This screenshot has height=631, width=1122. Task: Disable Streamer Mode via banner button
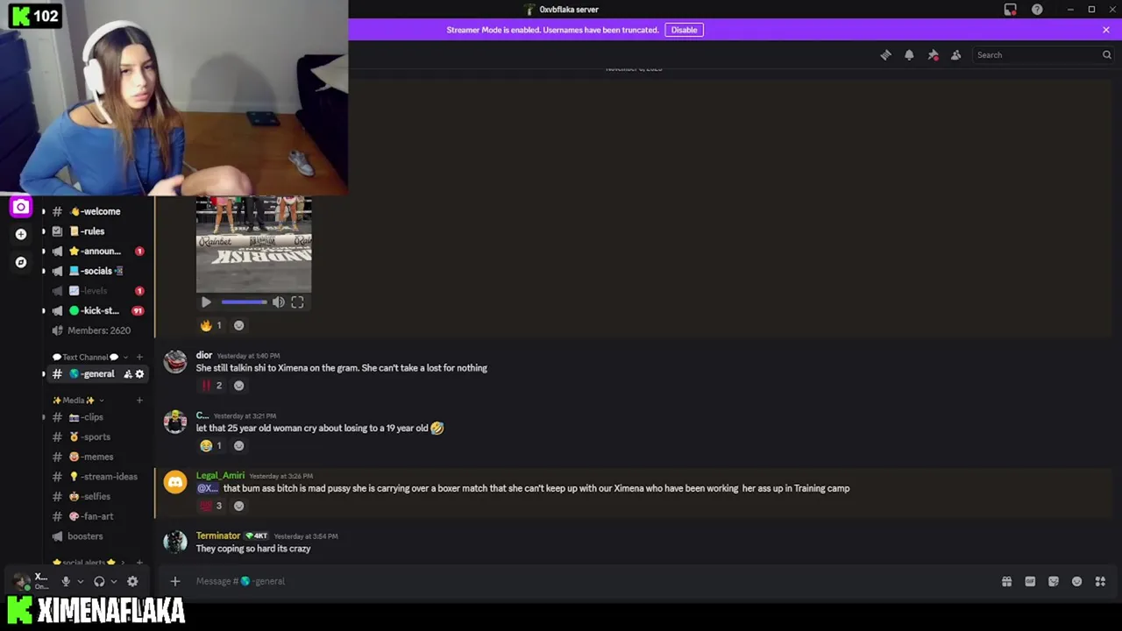(684, 30)
